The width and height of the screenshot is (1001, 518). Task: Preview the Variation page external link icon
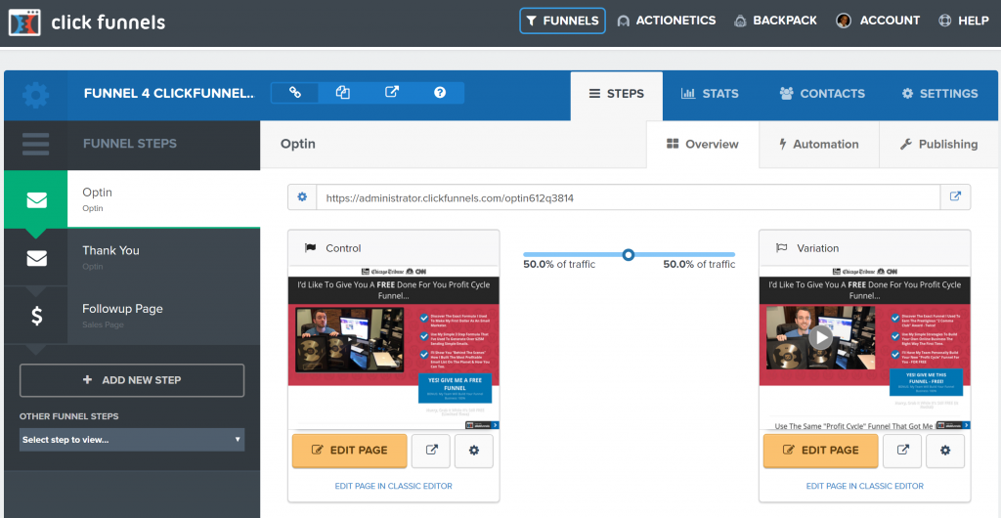point(902,451)
